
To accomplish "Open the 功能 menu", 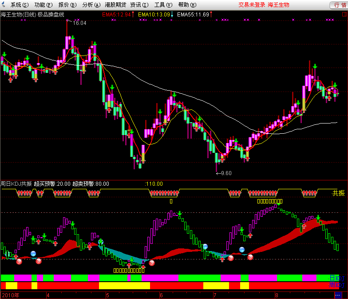I will point(43,5).
